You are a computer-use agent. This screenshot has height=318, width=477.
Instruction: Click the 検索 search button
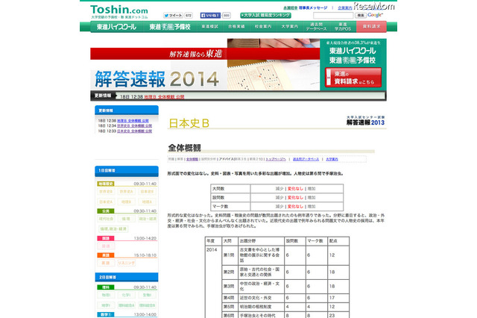(361, 15)
